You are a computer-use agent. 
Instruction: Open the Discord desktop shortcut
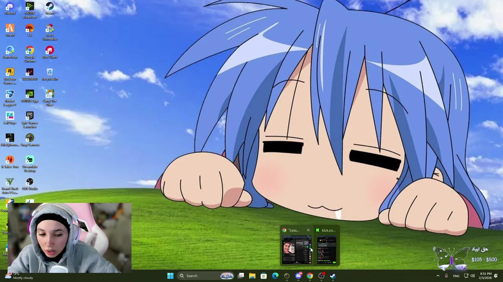click(10, 9)
